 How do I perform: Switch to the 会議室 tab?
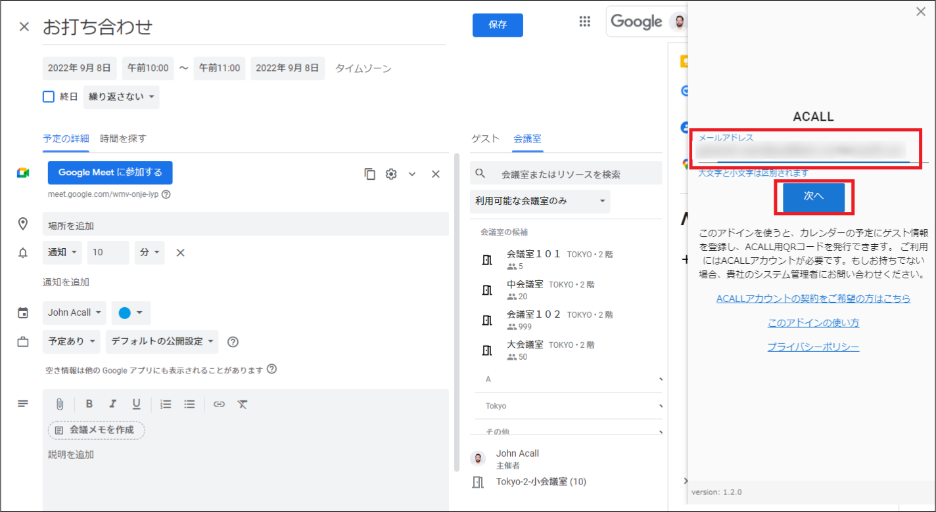point(527,139)
